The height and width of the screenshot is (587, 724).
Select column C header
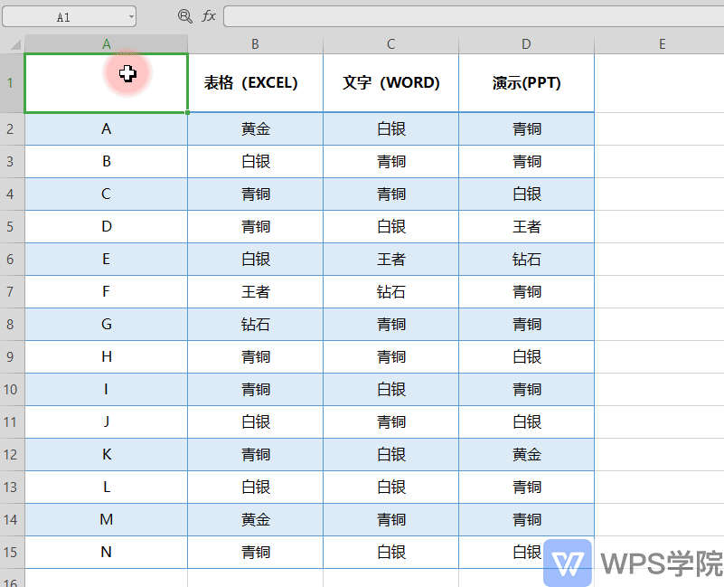tap(391, 44)
